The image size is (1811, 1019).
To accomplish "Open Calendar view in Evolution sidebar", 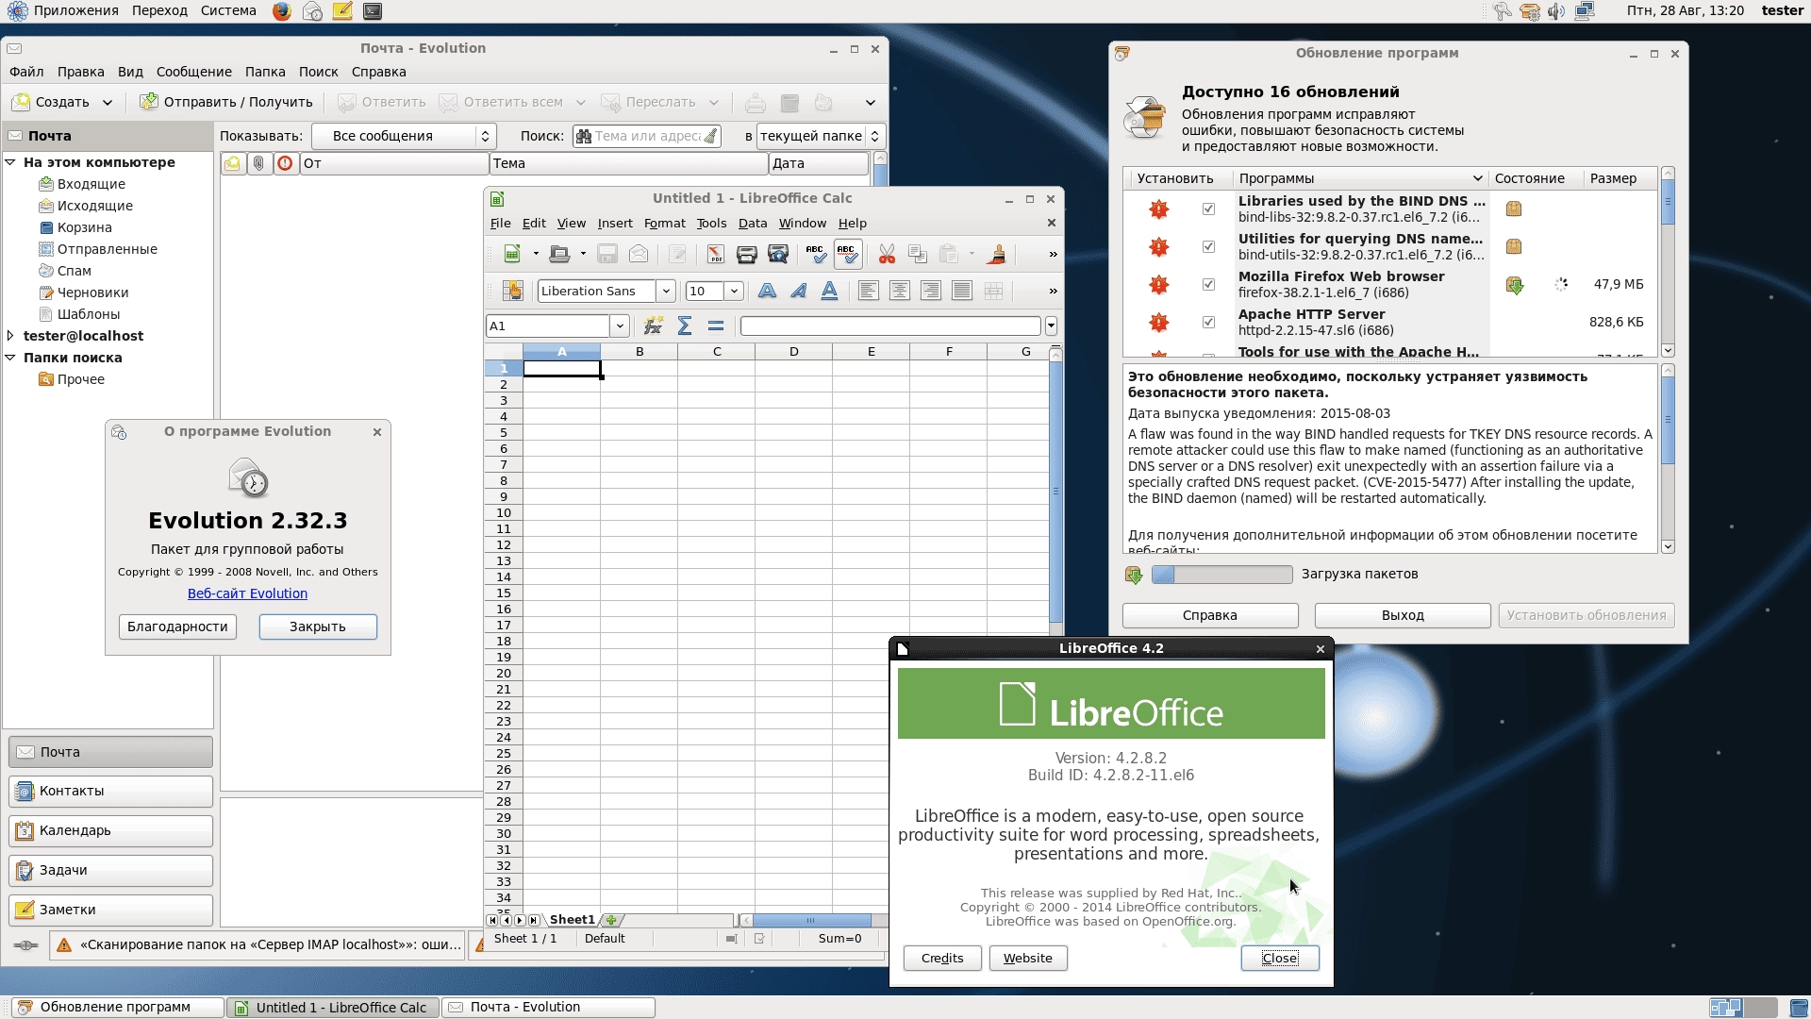I will click(x=110, y=831).
